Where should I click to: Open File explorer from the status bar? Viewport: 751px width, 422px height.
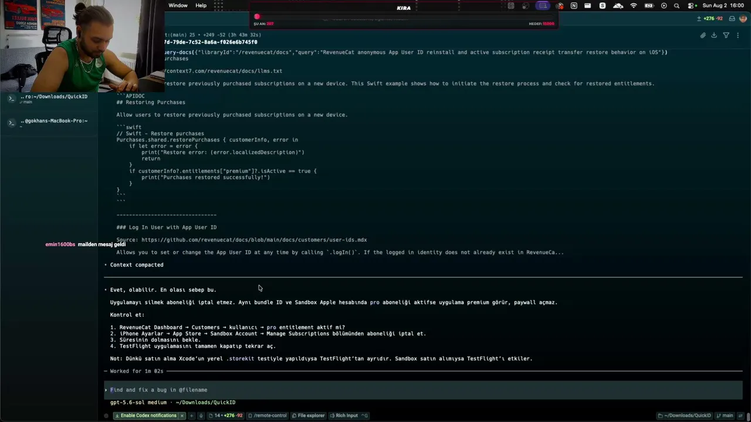309,416
